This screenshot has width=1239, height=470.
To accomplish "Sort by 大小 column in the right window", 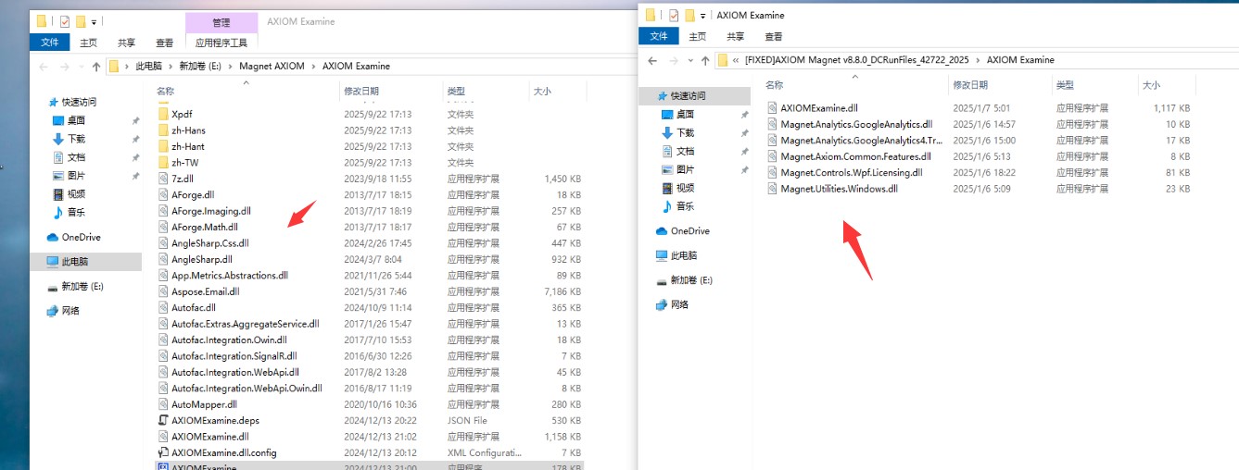I will [1151, 85].
